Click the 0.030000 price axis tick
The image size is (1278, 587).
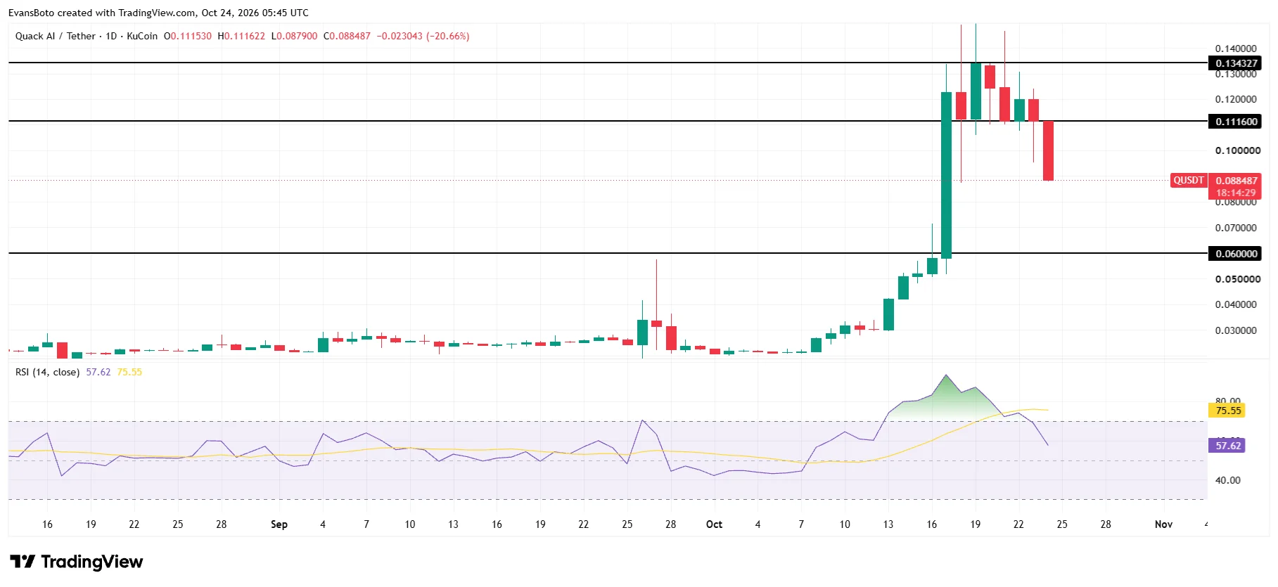(1236, 330)
